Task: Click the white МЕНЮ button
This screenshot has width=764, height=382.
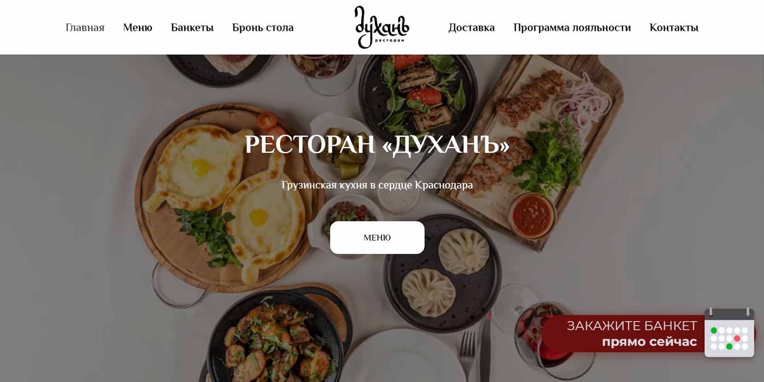Action: click(x=377, y=237)
